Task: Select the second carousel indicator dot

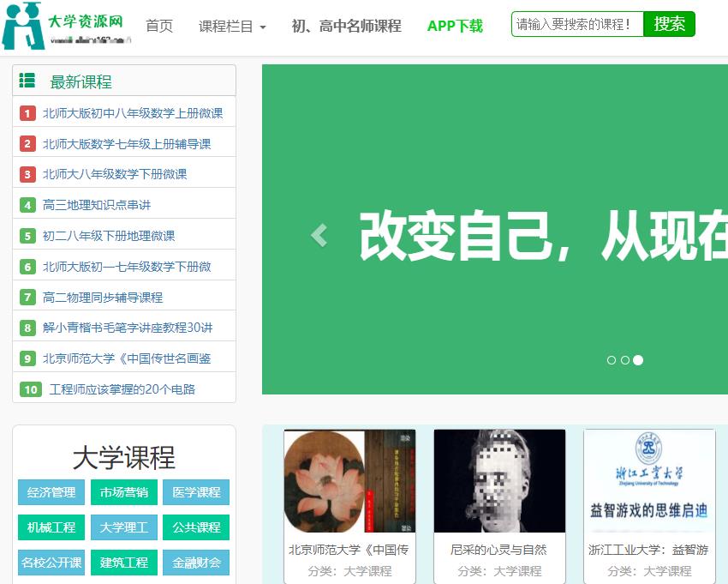Action: (x=624, y=360)
